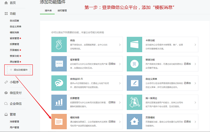Expand the 页面模板 card arrow

[x=195, y=122]
